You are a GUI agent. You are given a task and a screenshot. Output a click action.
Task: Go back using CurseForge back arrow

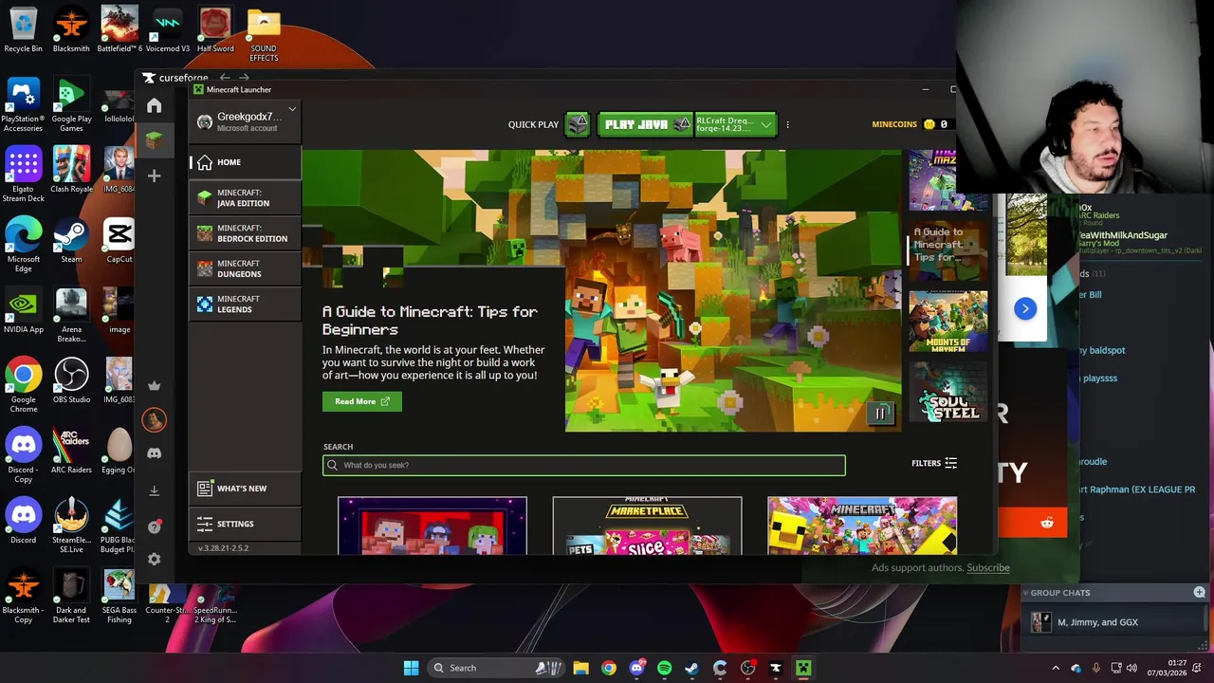coord(225,78)
